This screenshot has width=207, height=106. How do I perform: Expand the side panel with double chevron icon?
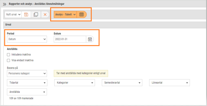(x=5, y=4)
